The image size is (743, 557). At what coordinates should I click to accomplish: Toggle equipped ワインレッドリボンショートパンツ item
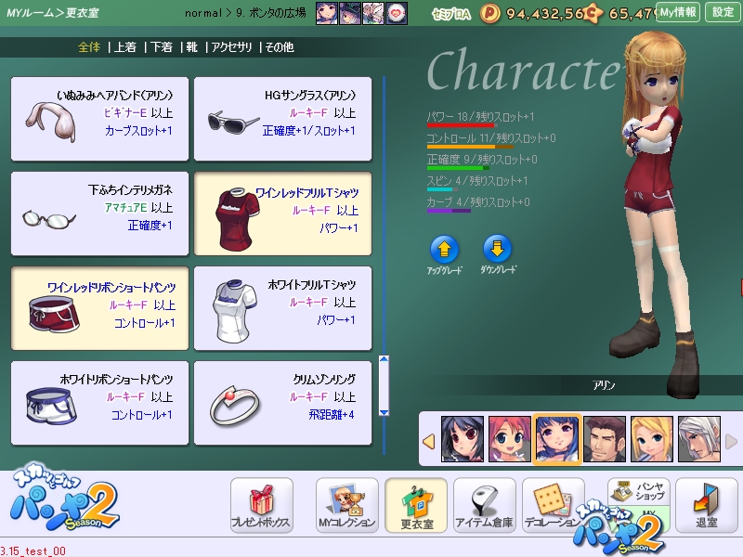99,308
